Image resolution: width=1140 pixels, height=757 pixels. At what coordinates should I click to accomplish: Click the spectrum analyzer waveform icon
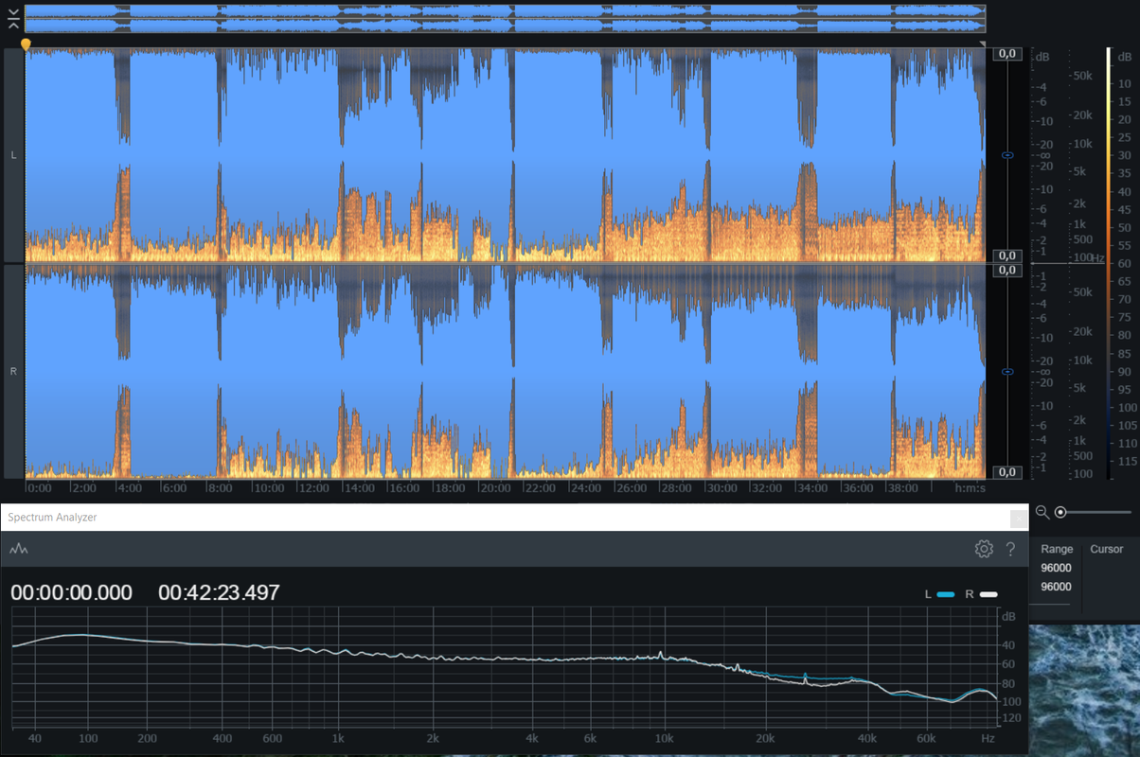[x=19, y=549]
